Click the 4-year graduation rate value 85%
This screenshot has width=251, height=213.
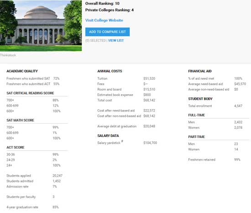tap(56, 207)
